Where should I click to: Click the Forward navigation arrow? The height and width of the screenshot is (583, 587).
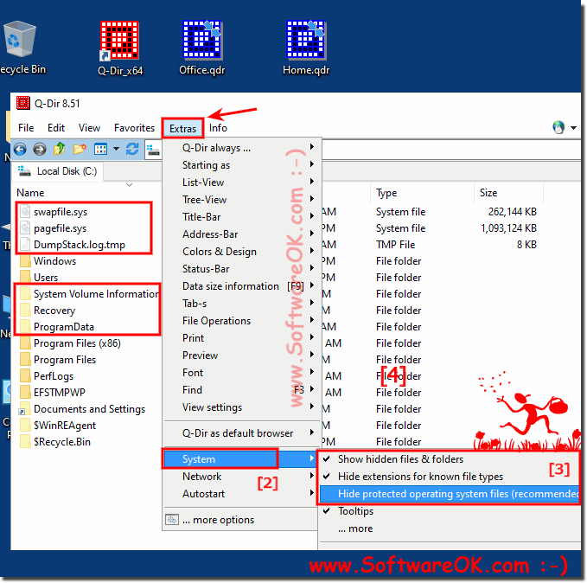[x=39, y=150]
